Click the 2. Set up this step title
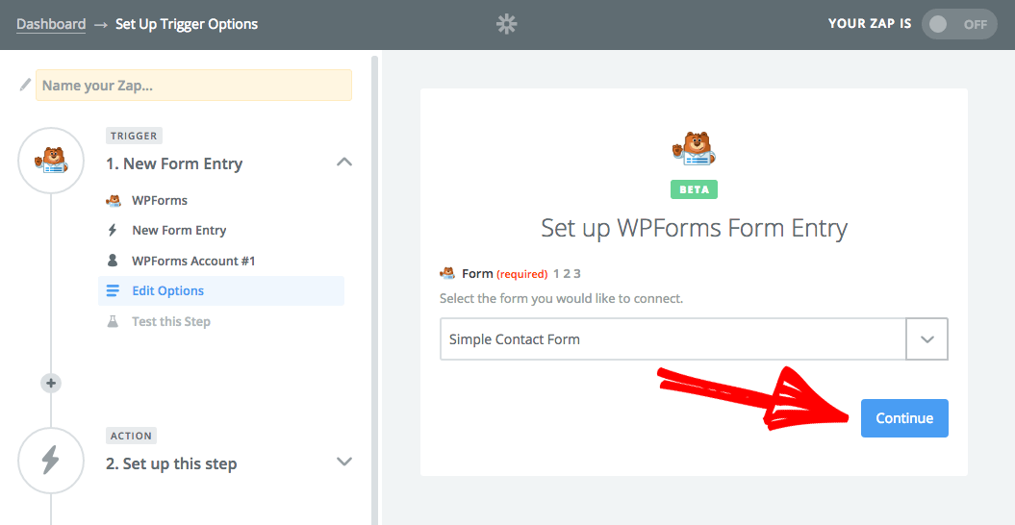Viewport: 1015px width, 525px height. click(171, 463)
